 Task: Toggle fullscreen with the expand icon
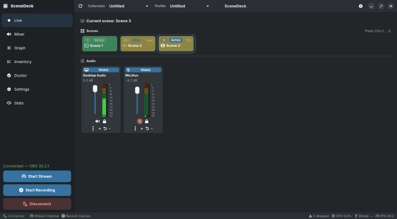point(381,6)
